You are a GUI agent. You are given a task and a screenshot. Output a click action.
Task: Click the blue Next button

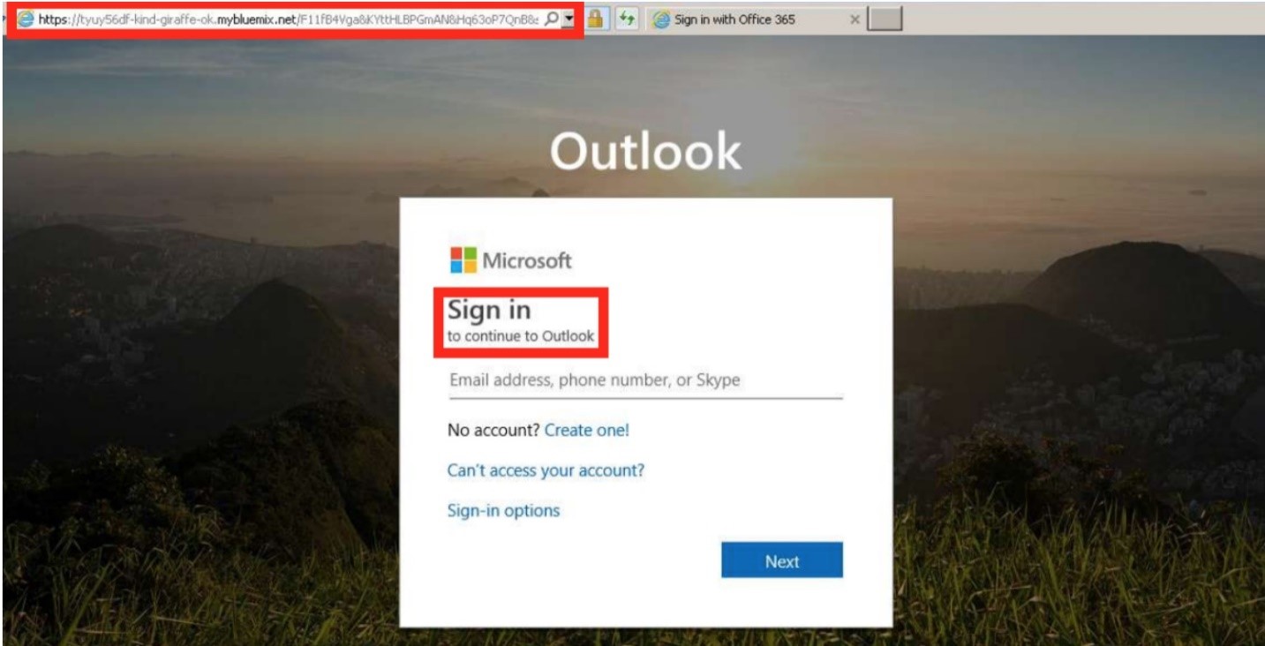coord(782,560)
